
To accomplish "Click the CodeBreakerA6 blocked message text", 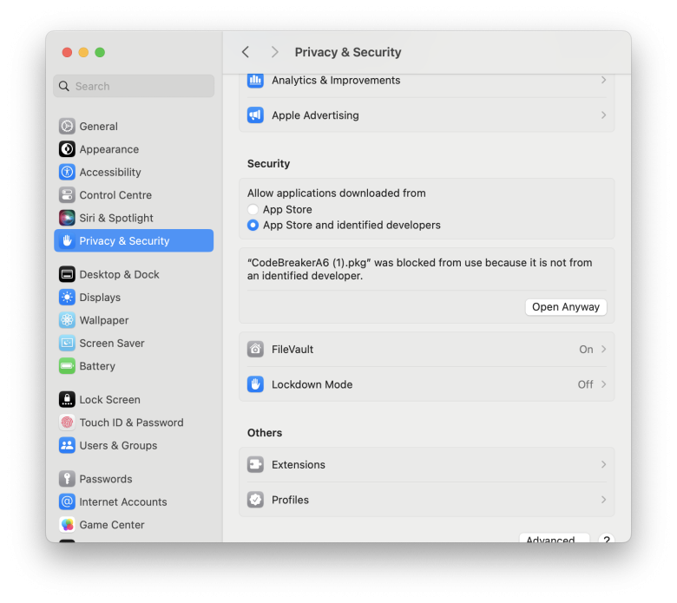I will click(419, 269).
